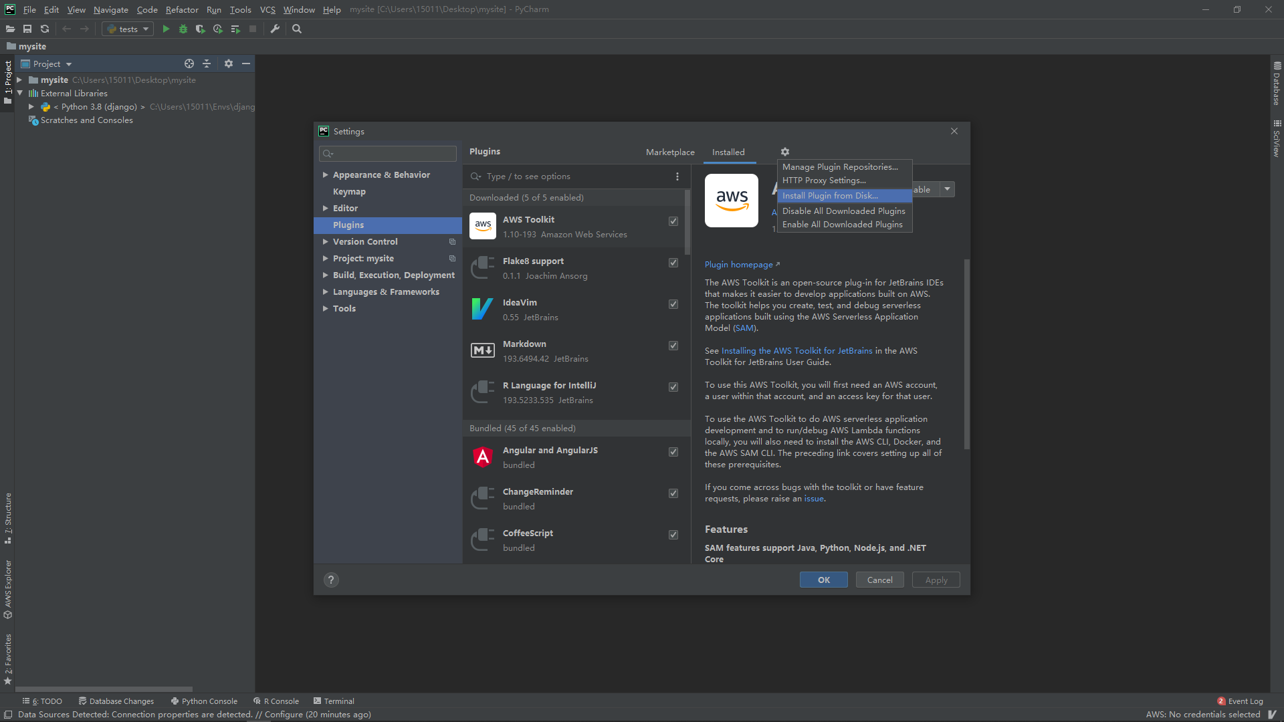Viewport: 1284px width, 722px height.
Task: Disable the IdeaVim plugin checkbox
Action: coord(673,304)
